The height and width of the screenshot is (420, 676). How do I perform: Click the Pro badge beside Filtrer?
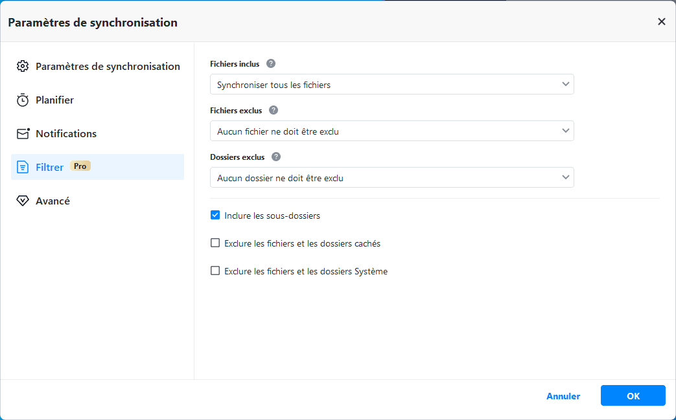[x=80, y=166]
